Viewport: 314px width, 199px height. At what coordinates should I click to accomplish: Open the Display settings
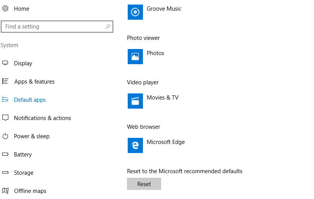(23, 63)
